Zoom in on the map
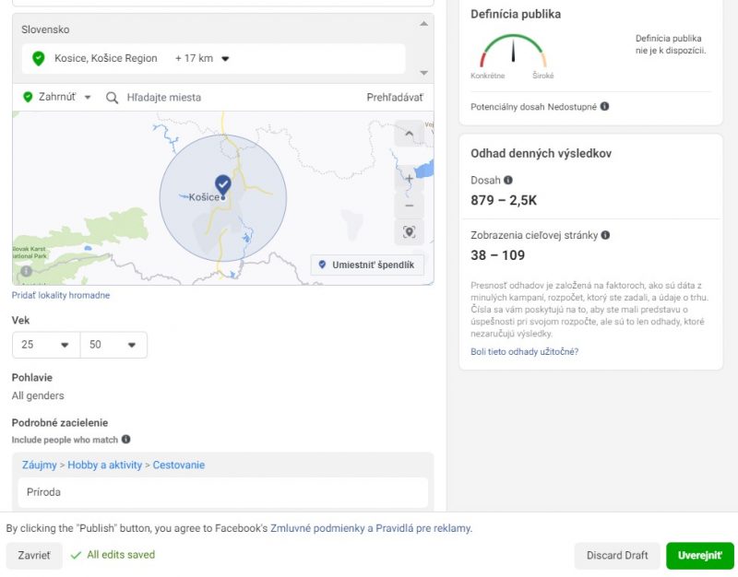This screenshot has height=577, width=738. pos(409,179)
